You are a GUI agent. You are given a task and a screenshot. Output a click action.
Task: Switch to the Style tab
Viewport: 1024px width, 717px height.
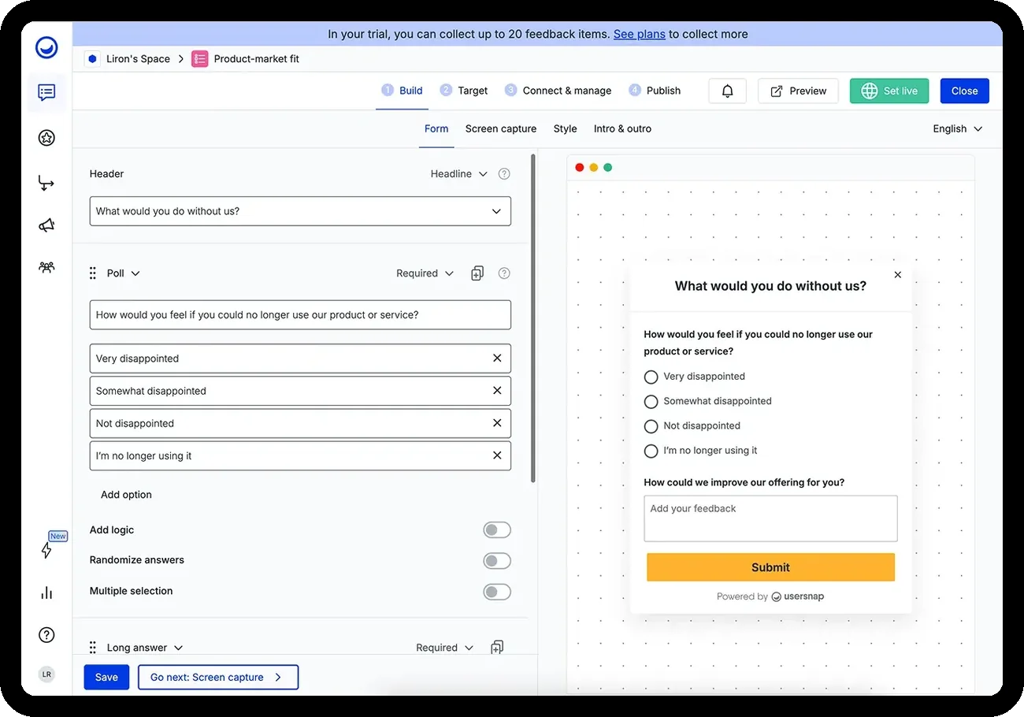tap(565, 129)
